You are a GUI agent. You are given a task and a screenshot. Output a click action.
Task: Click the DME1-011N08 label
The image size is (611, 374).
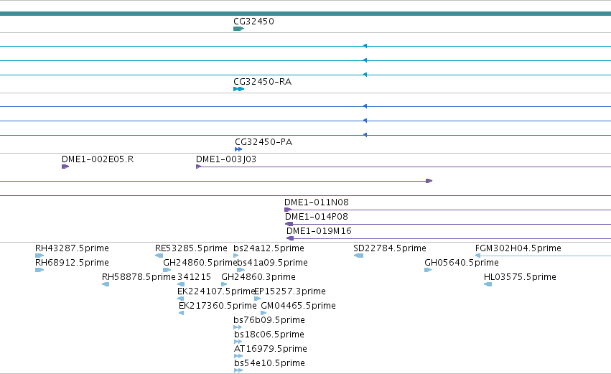[317, 202]
